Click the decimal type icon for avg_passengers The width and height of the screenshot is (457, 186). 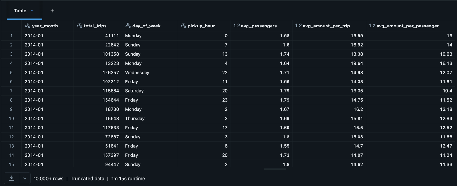(236, 26)
